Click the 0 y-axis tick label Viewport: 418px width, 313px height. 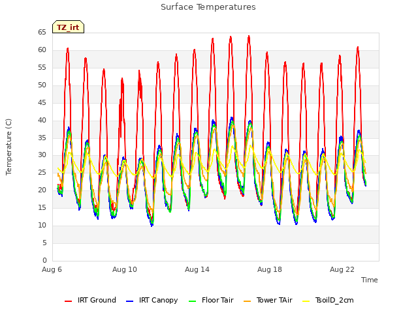tap(44, 260)
